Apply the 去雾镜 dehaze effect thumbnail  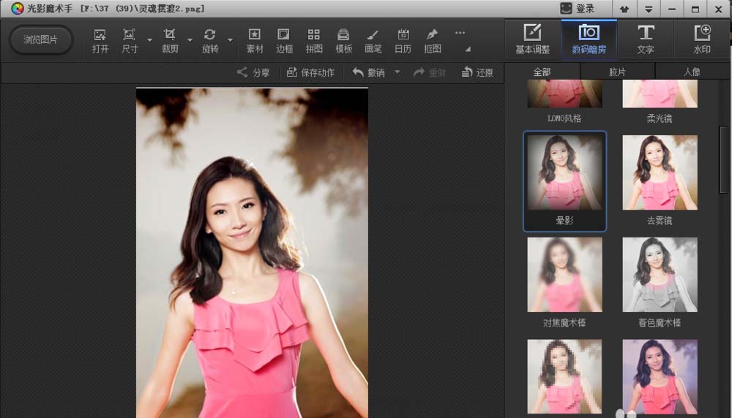(x=660, y=172)
